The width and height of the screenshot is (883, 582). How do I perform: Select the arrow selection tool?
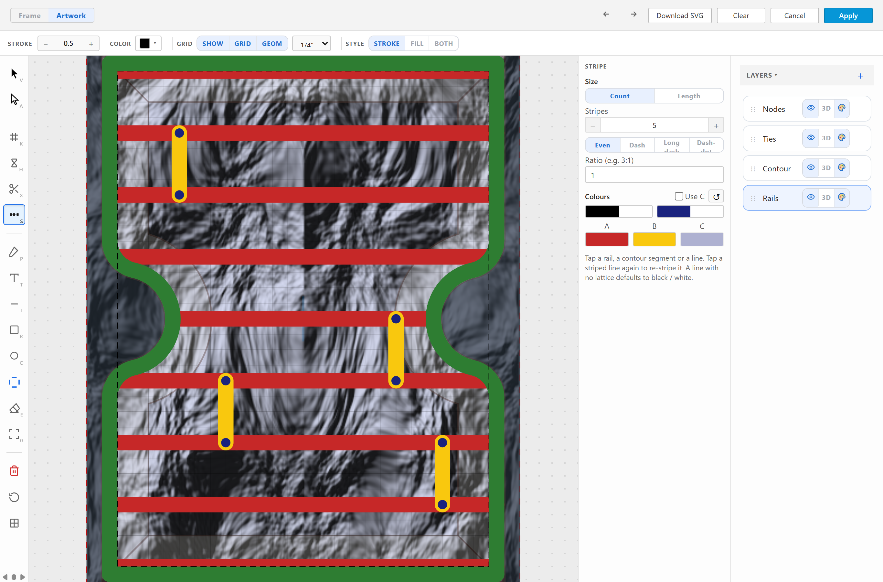[x=14, y=73]
